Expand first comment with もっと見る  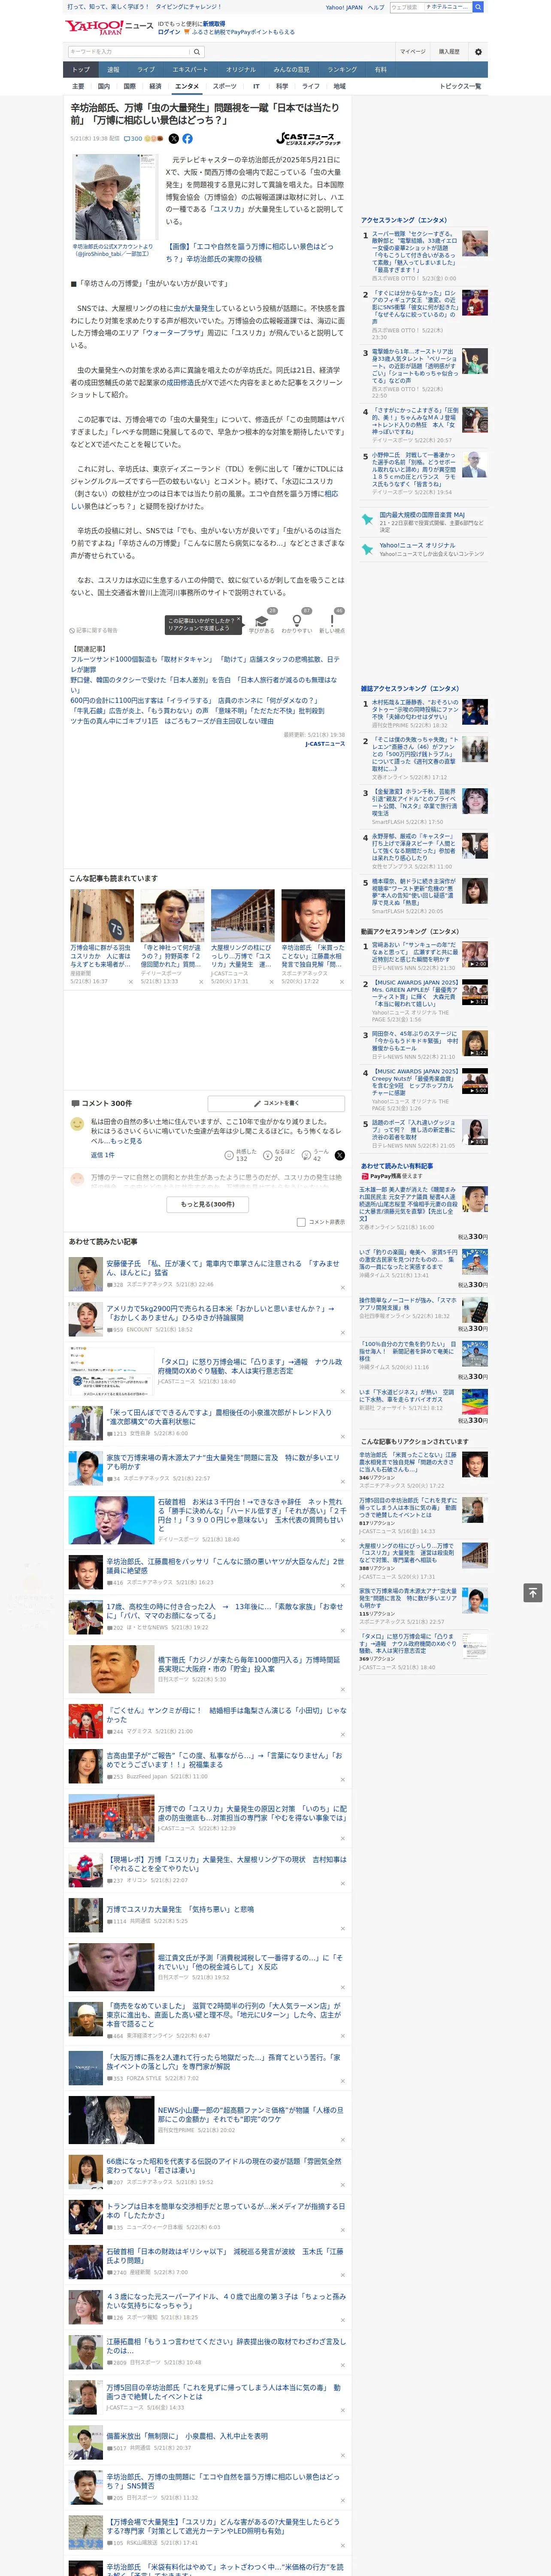click(x=126, y=1141)
